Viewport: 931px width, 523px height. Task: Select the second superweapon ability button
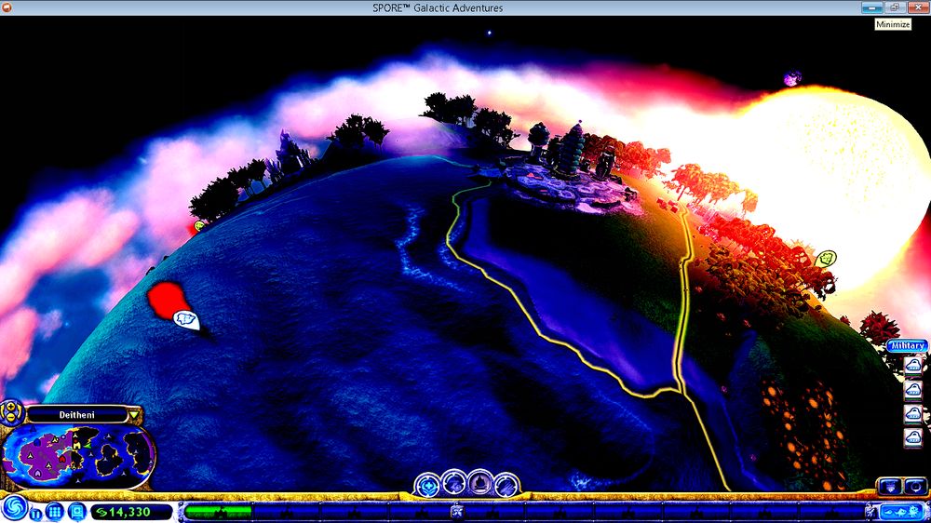coord(453,483)
